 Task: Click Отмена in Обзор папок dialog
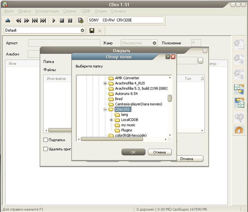pos(160,152)
